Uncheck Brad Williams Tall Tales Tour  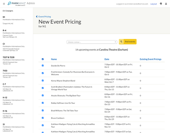click(x=42, y=111)
